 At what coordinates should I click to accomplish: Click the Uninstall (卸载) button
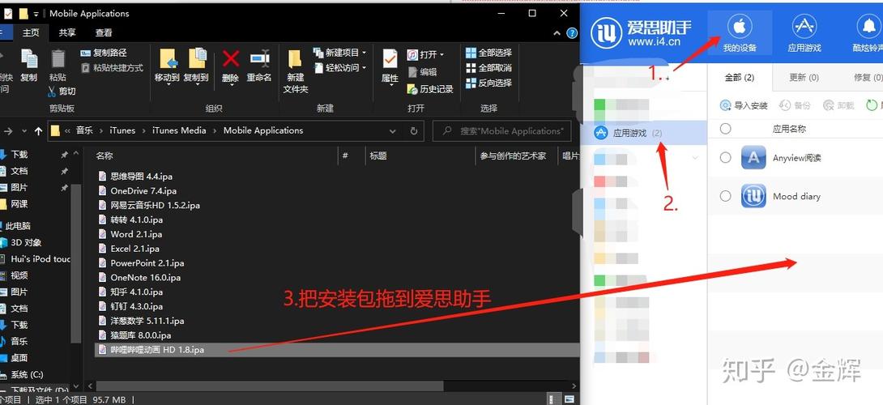click(839, 105)
